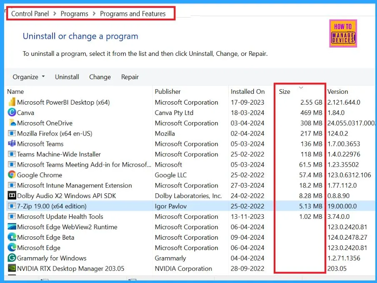This screenshot has width=377, height=283.
Task: Select the Canva program name
Action: click(x=25, y=113)
